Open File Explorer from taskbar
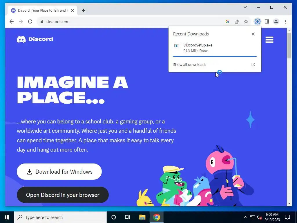 142,217
